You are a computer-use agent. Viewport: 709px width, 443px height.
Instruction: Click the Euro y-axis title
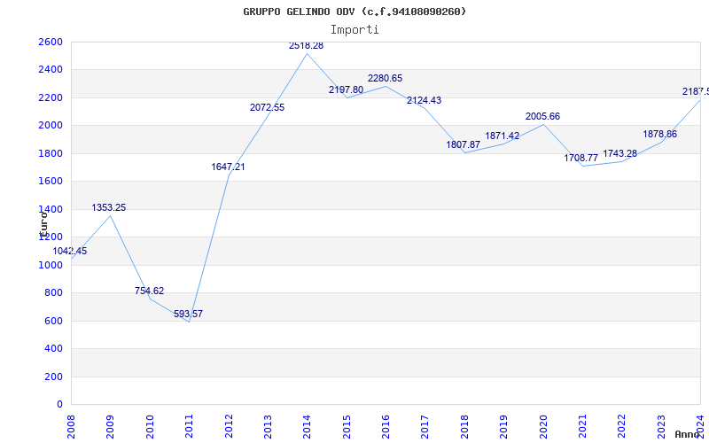(43, 225)
